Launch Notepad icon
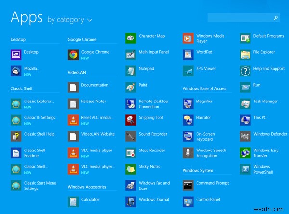This screenshot has width=289, height=214. 131,71
